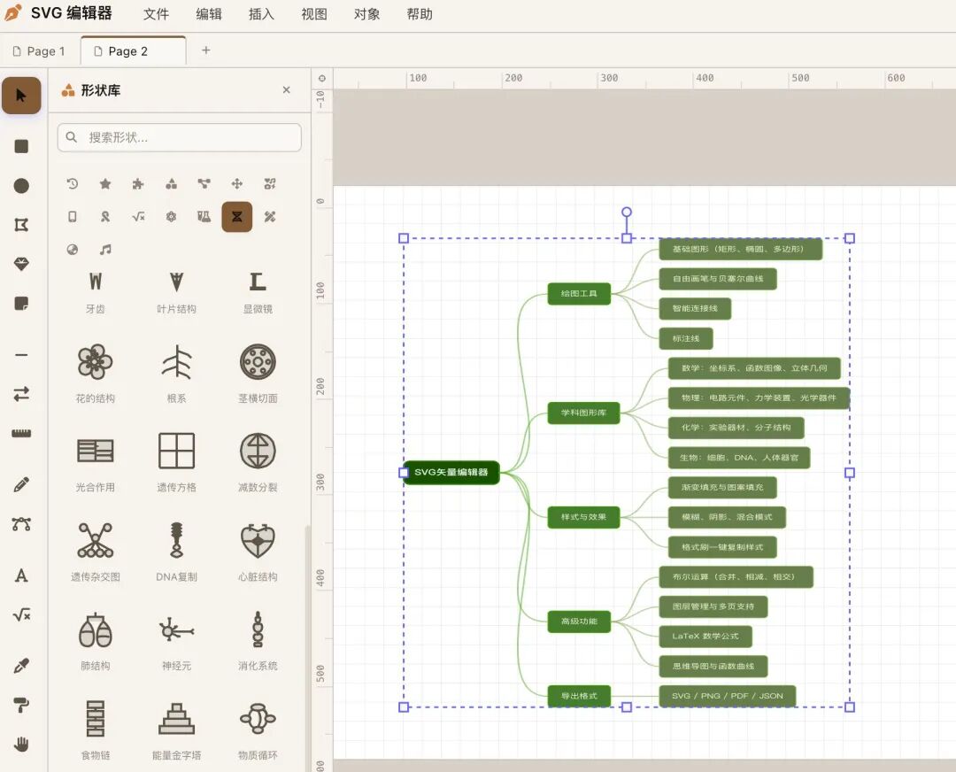
Task: Open favorites category with star icon
Action: [105, 183]
